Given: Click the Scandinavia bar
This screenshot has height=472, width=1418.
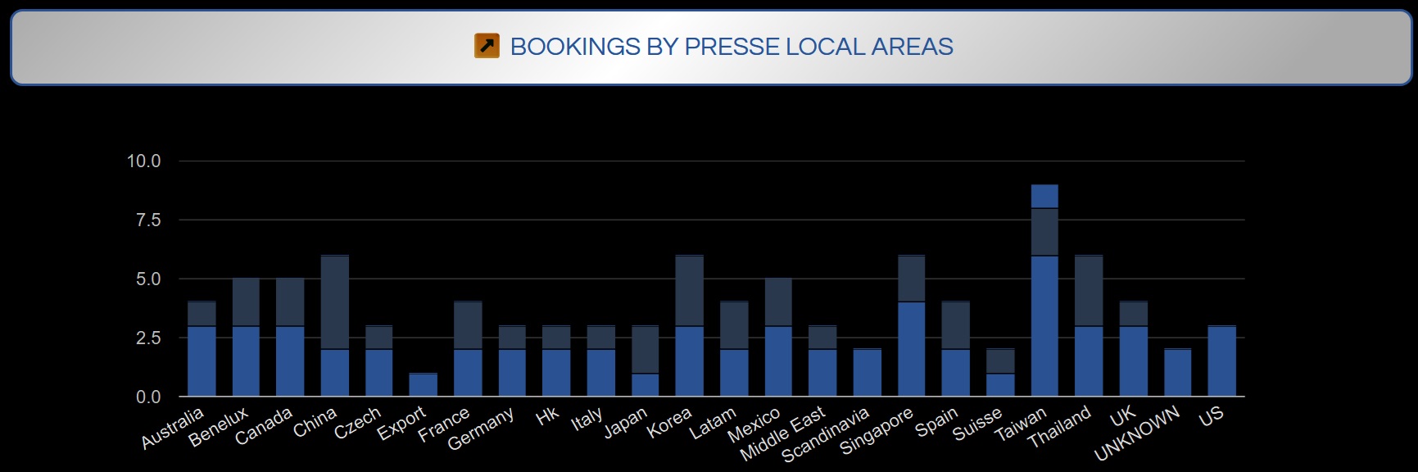Looking at the screenshot, I should [867, 373].
